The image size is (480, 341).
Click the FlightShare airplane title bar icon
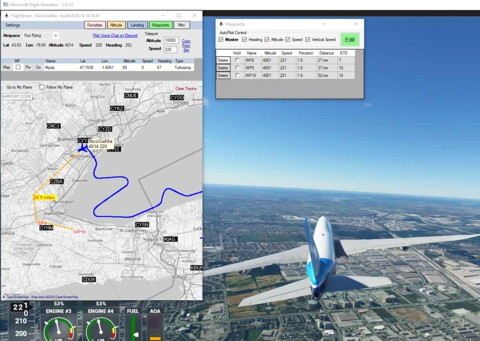(6, 16)
